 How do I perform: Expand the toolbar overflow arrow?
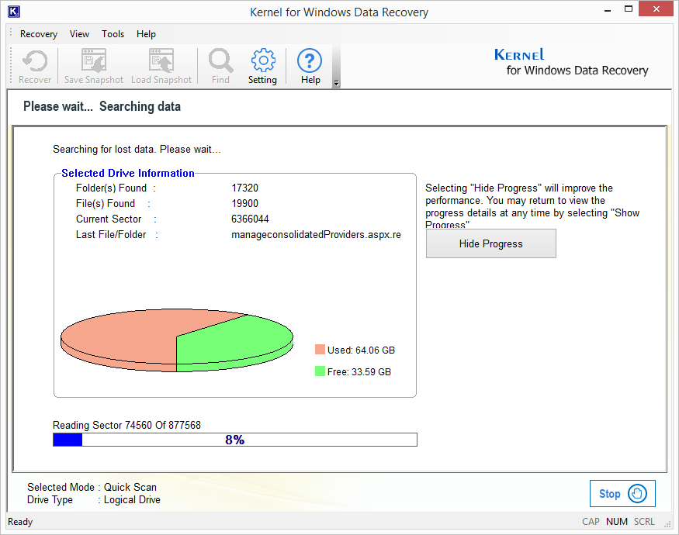pos(337,83)
